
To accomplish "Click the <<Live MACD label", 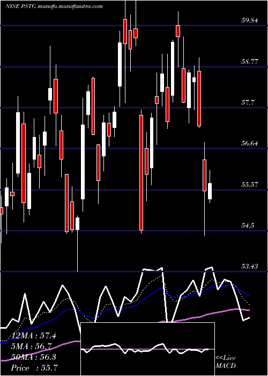I will [x=226, y=362].
